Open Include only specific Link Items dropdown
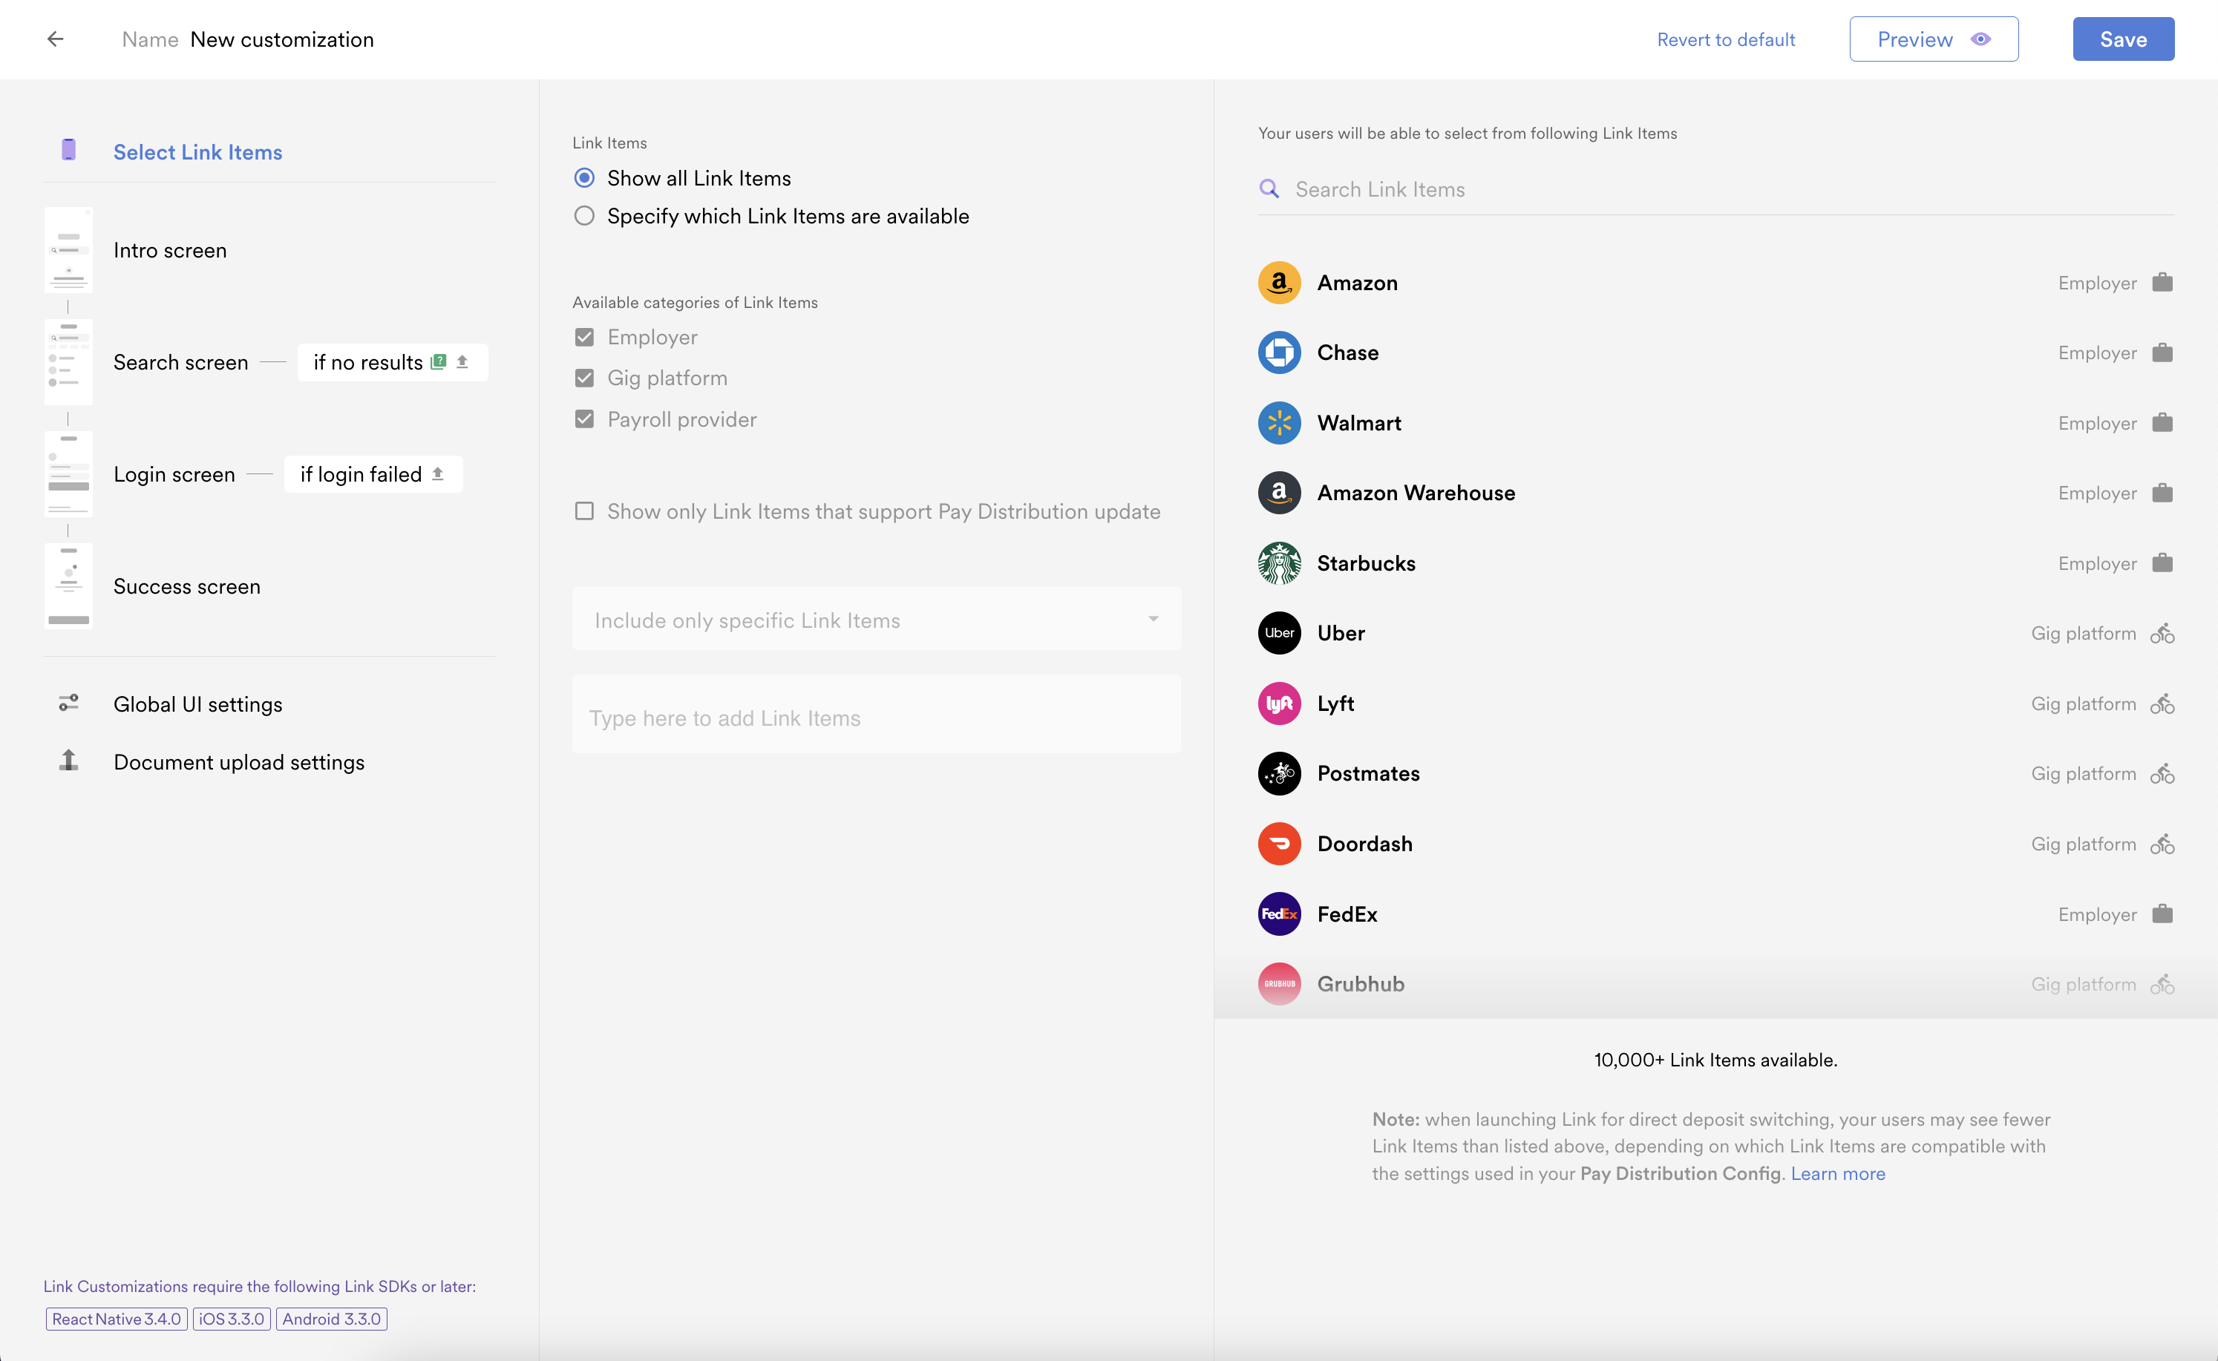 click(877, 620)
